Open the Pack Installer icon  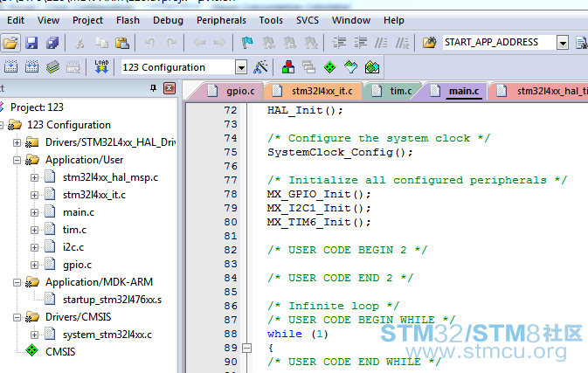click(371, 67)
